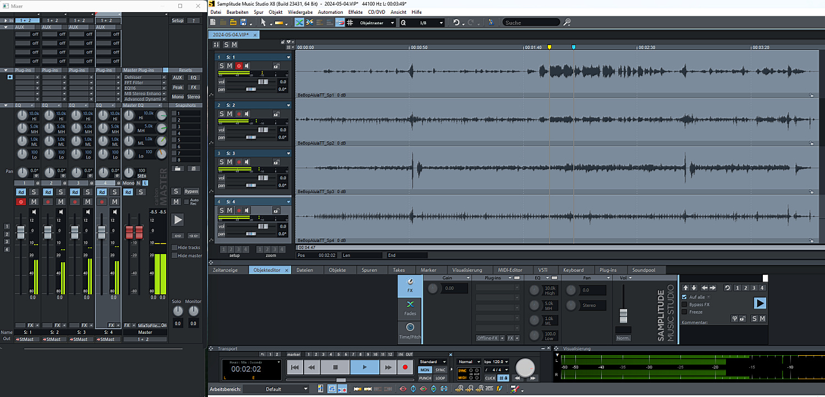Enable the Hide tracks checkbox in mixer

pos(174,247)
